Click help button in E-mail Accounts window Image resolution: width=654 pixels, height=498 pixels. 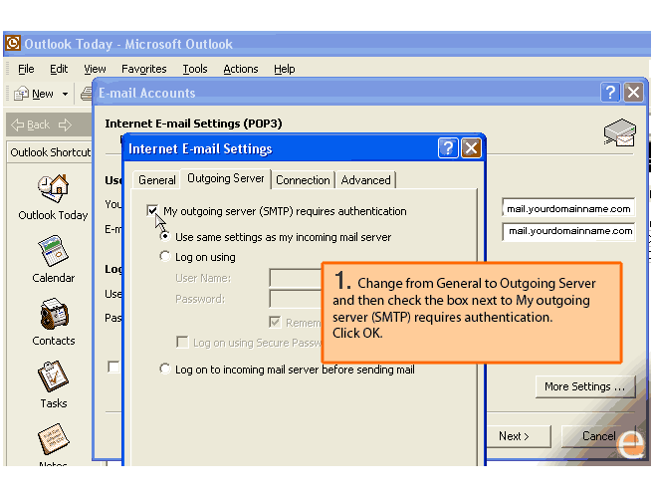click(x=610, y=92)
